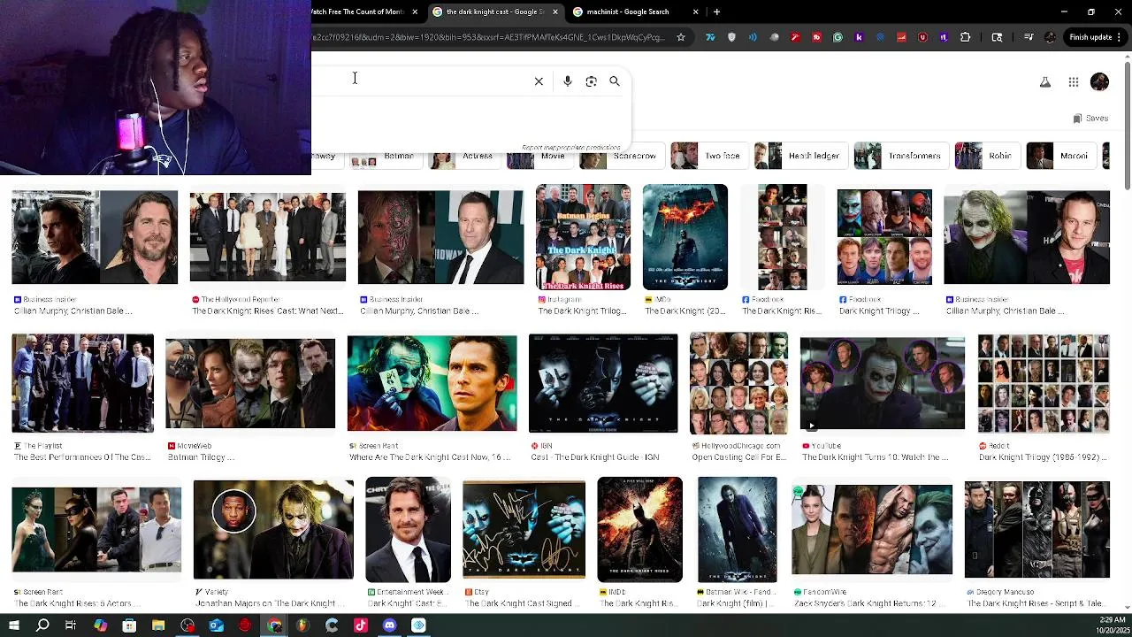Click the Finish update button

pyautogui.click(x=1094, y=37)
